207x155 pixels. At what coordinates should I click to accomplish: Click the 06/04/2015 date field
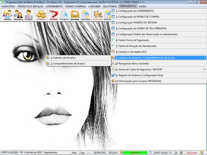click(x=100, y=153)
